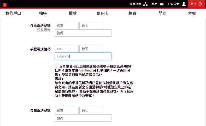
Task: Click the home phone 號碼 field
Action: [x=83, y=33]
